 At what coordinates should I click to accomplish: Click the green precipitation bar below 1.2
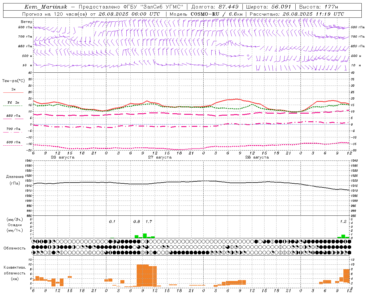pyautogui.click(x=343, y=236)
